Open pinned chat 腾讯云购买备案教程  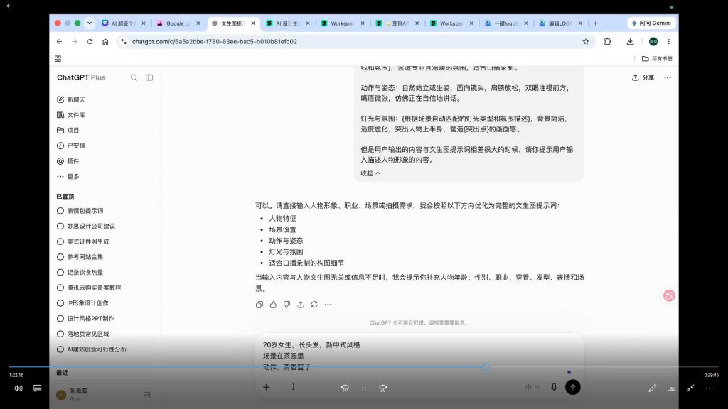[89, 288]
